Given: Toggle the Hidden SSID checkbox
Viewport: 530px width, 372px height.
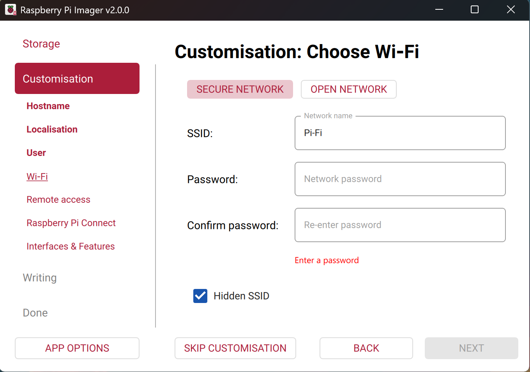Looking at the screenshot, I should click(x=200, y=296).
